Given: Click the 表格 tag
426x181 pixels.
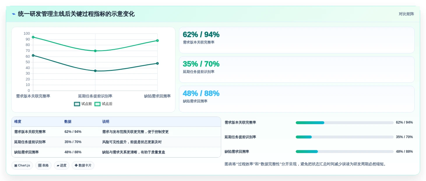Looking at the screenshot, I should pyautogui.click(x=43, y=166).
